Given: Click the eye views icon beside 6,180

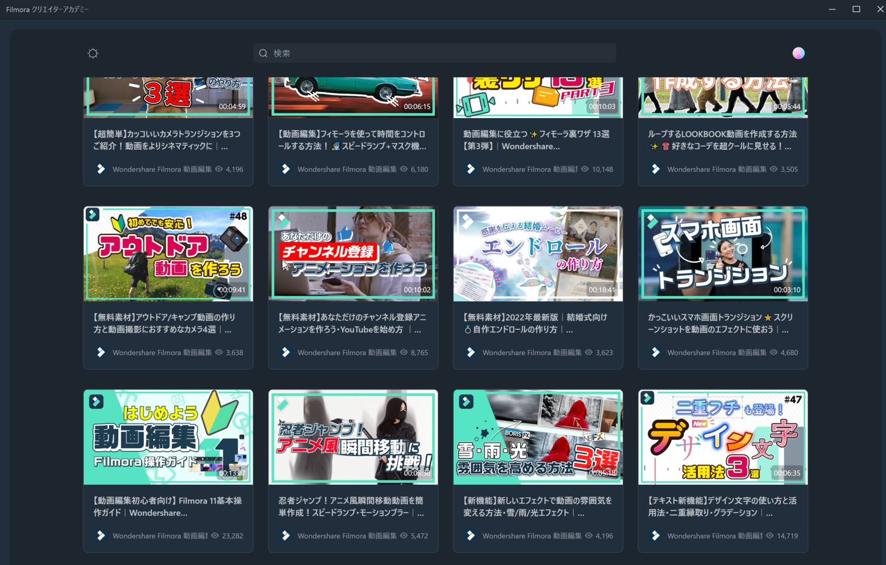Looking at the screenshot, I should click(x=404, y=169).
